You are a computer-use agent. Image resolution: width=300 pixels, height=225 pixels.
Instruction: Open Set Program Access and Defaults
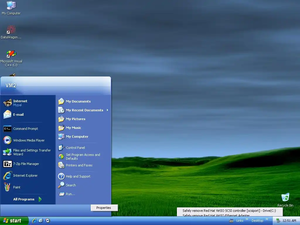click(x=83, y=156)
